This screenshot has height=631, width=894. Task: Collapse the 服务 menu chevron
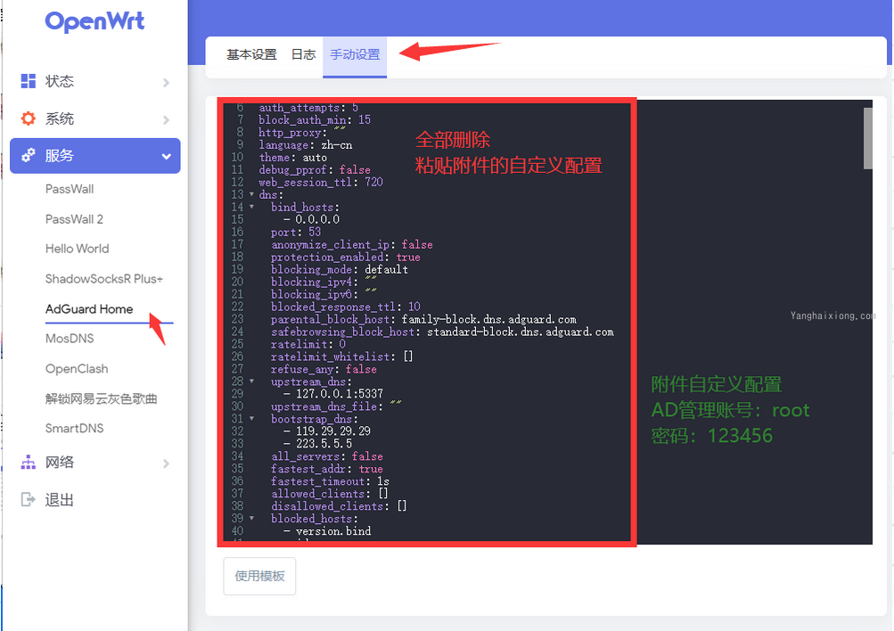click(166, 156)
